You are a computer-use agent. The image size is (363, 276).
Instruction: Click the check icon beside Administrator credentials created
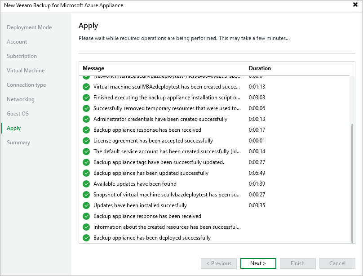click(x=86, y=119)
